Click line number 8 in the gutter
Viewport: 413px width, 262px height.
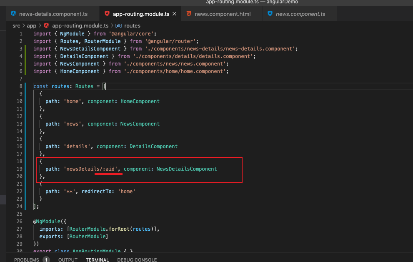[21, 86]
